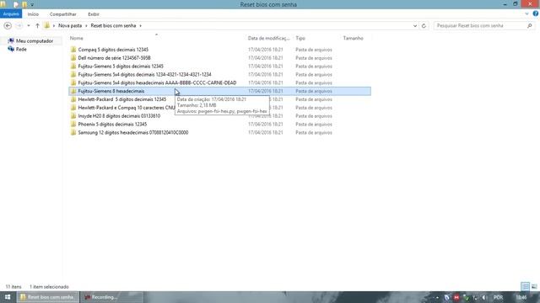540x303 pixels.
Task: Sort by the Tipo column header
Action: (300, 38)
